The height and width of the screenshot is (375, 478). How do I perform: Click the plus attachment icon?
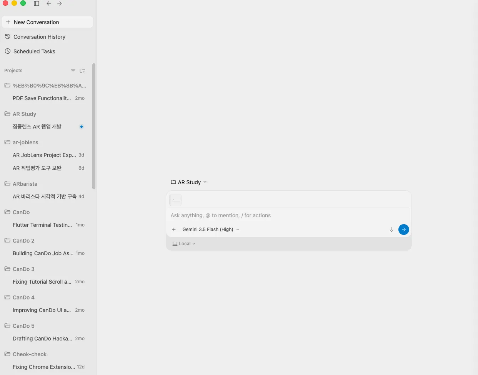coord(174,230)
